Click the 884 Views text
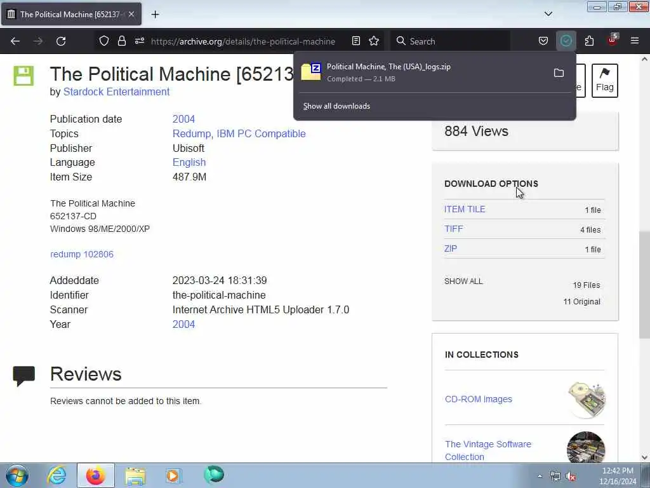The width and height of the screenshot is (650, 488). [x=476, y=131]
